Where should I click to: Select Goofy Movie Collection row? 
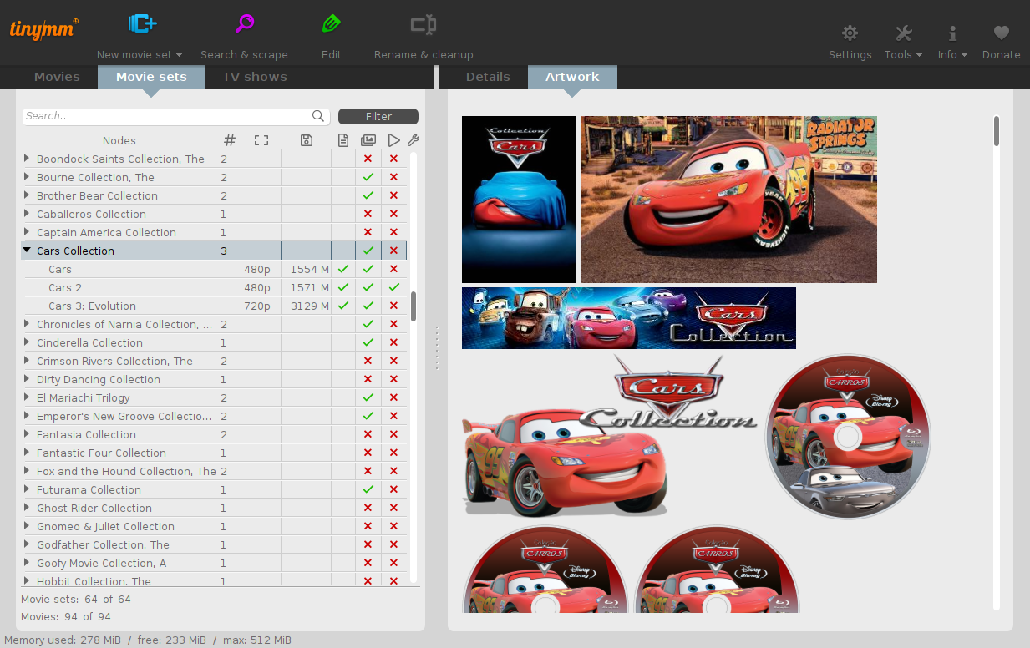point(214,563)
